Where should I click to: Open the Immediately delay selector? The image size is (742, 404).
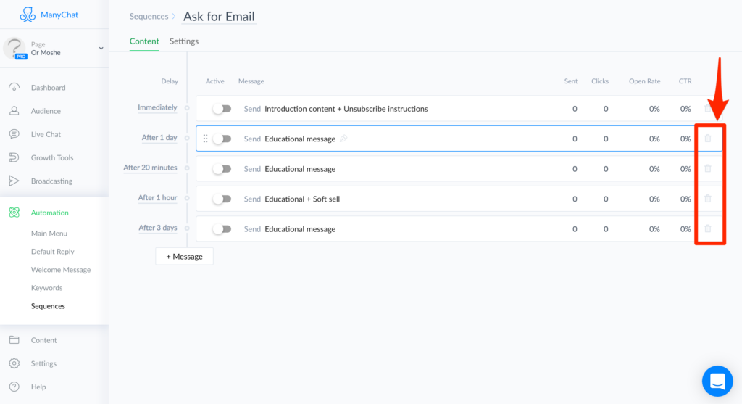click(x=157, y=108)
